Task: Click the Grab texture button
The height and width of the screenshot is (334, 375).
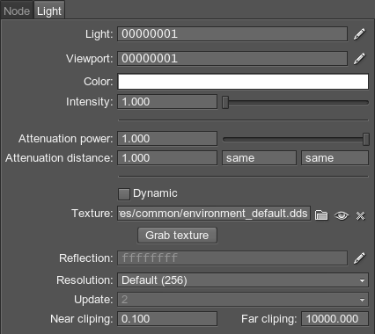Action: click(177, 236)
